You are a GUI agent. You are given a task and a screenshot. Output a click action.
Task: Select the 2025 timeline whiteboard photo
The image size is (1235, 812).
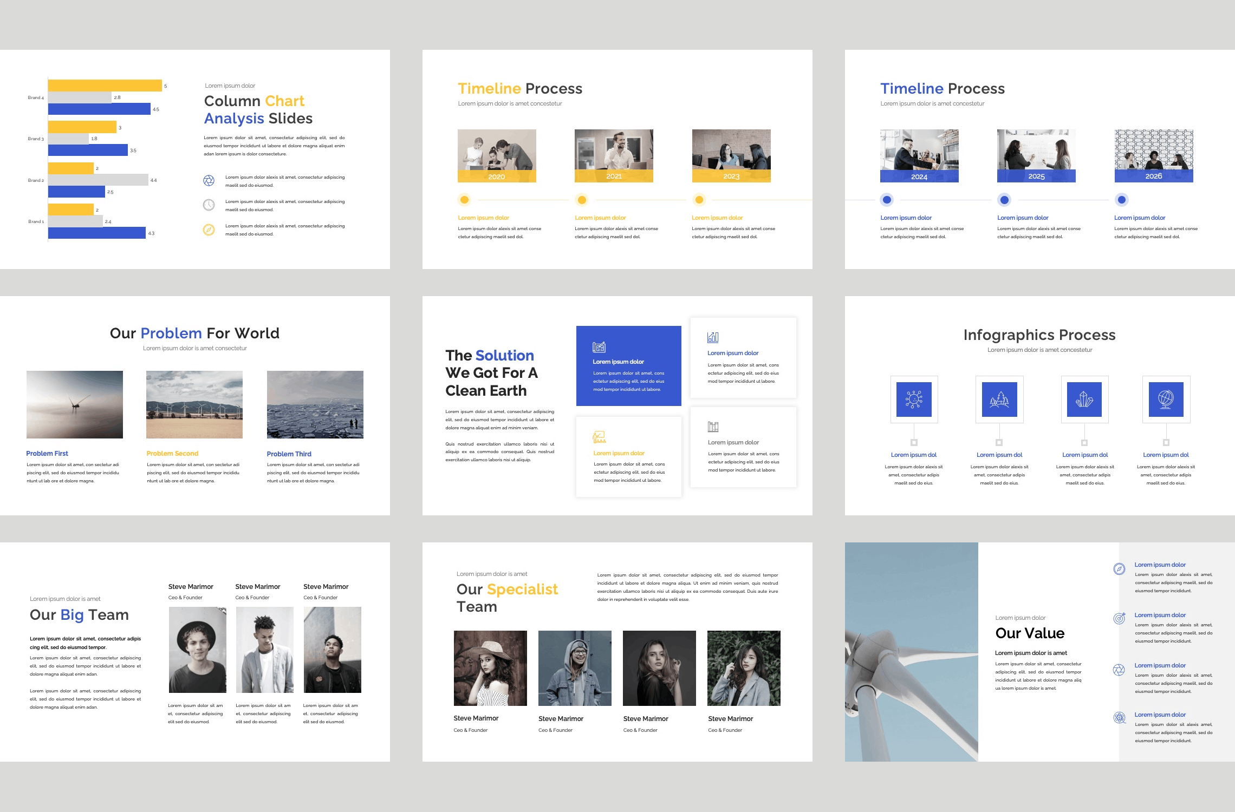click(1036, 155)
